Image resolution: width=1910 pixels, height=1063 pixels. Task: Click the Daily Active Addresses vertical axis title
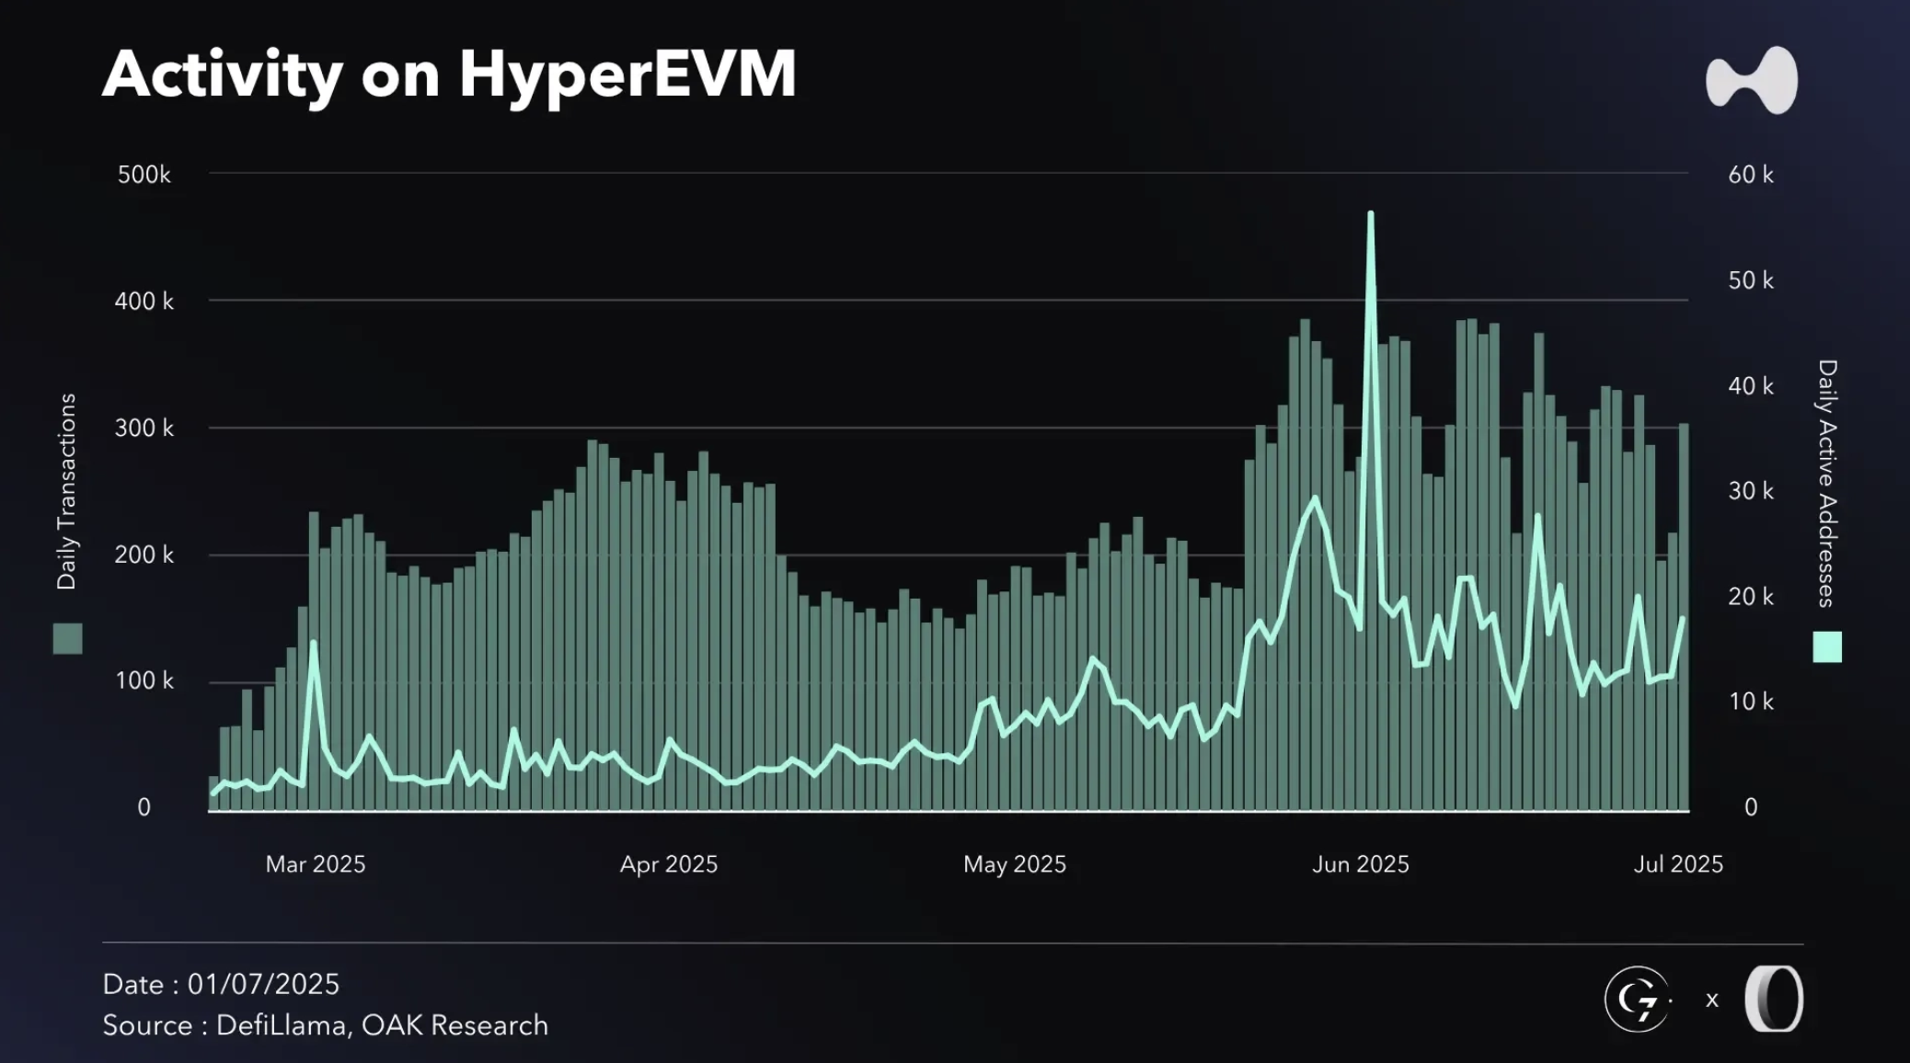click(1827, 484)
